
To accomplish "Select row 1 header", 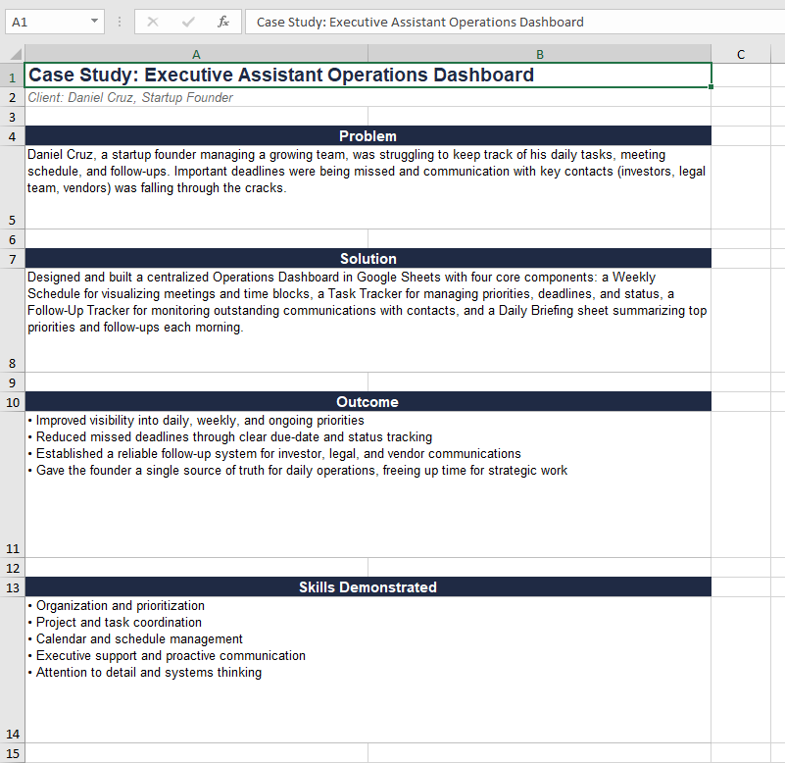I will [12, 76].
